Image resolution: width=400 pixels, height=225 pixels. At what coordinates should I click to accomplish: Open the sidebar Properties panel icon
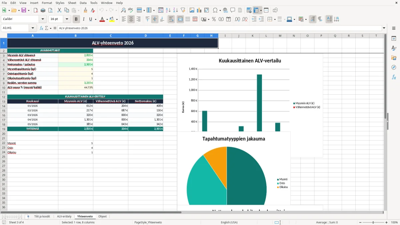[x=394, y=38]
